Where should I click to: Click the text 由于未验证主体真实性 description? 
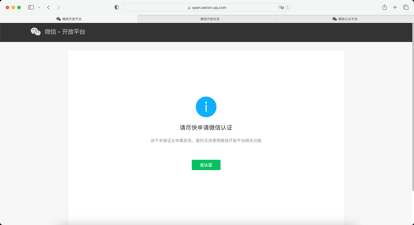pos(206,141)
